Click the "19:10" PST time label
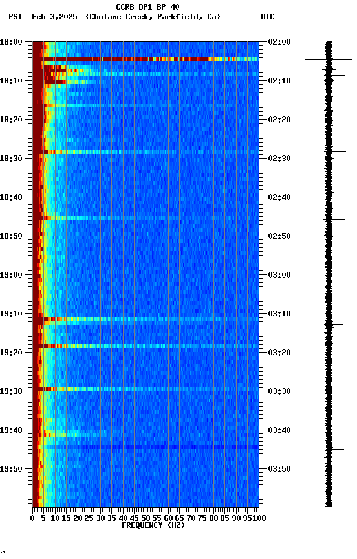357x559 pixels. (11, 314)
